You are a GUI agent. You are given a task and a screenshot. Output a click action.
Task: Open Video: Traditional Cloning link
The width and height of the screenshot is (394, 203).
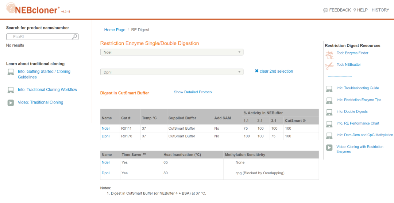click(40, 102)
